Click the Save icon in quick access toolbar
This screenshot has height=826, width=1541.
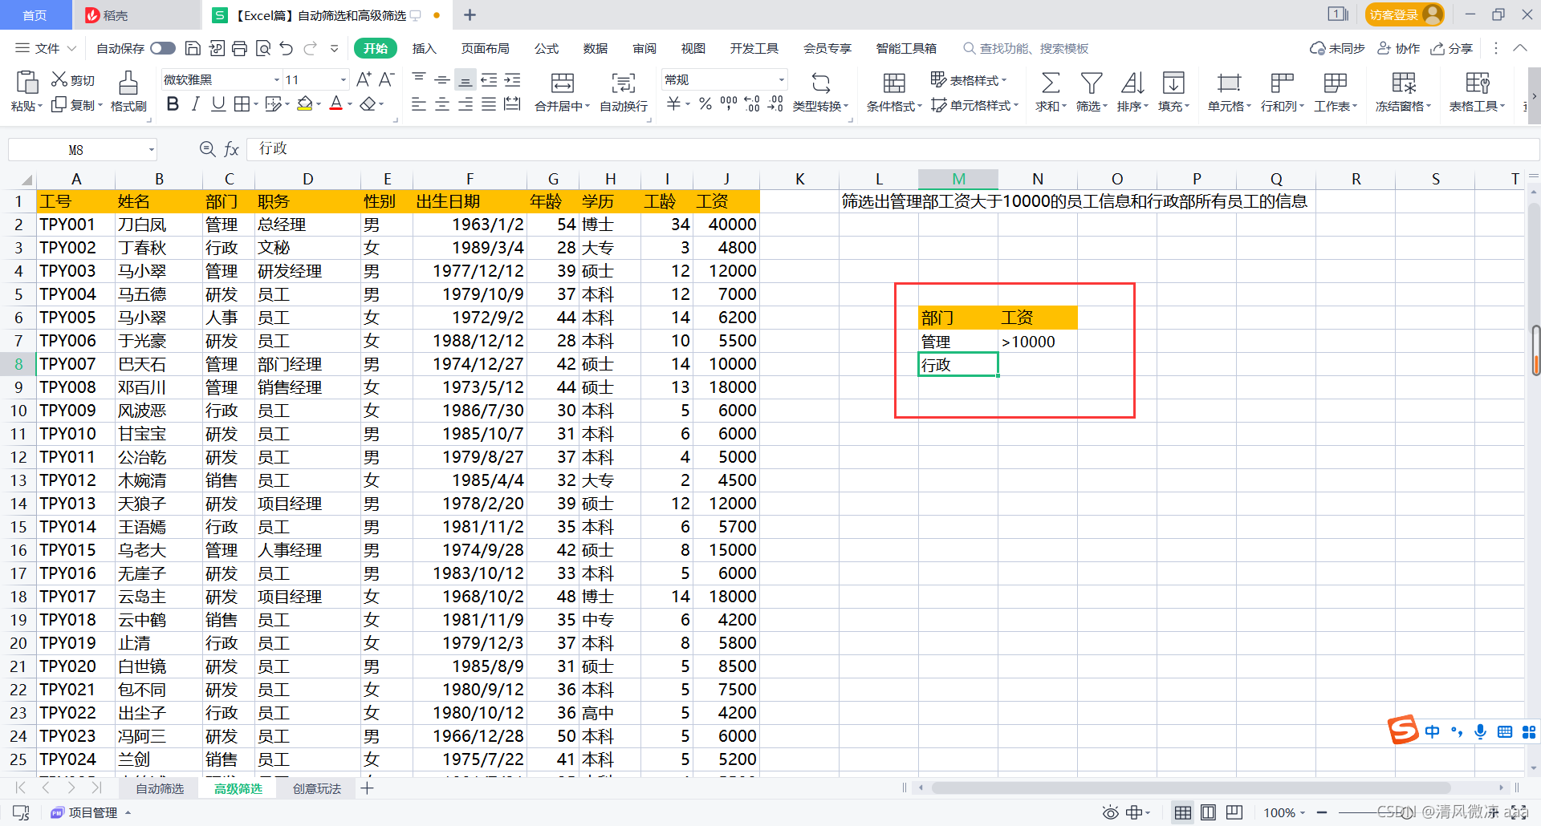tap(193, 48)
